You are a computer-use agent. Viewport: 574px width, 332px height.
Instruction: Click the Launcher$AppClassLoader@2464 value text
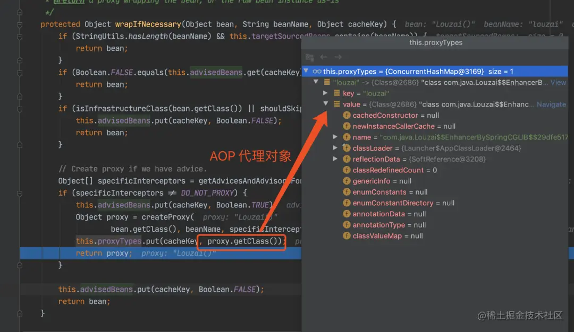pyautogui.click(x=461, y=148)
